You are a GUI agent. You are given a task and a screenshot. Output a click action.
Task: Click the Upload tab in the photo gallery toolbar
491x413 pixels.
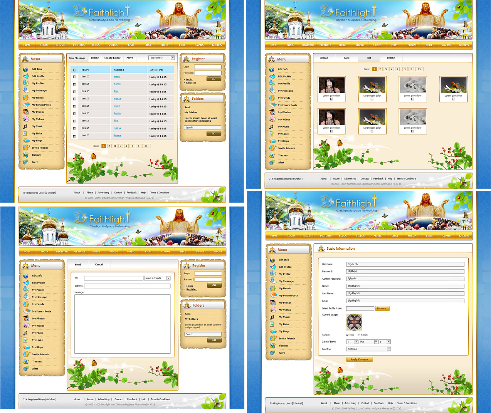(x=324, y=58)
